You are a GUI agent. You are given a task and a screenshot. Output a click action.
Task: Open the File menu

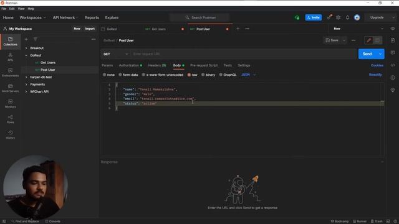point(4,9)
